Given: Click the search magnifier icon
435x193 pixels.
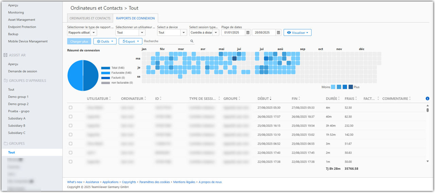Looking at the screenshot, I should pos(192,41).
